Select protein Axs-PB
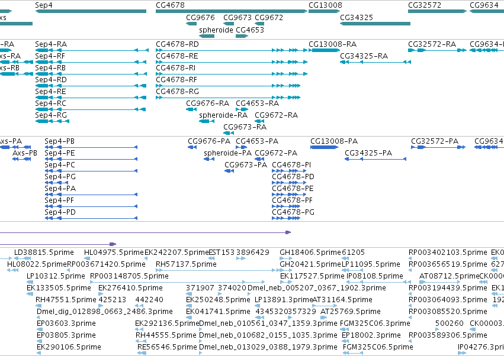The height and width of the screenshot is (356, 504). click(x=25, y=153)
